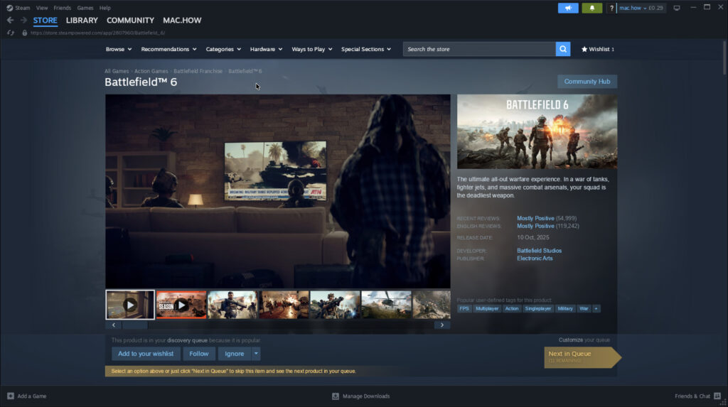Click the magnifier search button
Image resolution: width=728 pixels, height=407 pixels.
click(x=563, y=49)
